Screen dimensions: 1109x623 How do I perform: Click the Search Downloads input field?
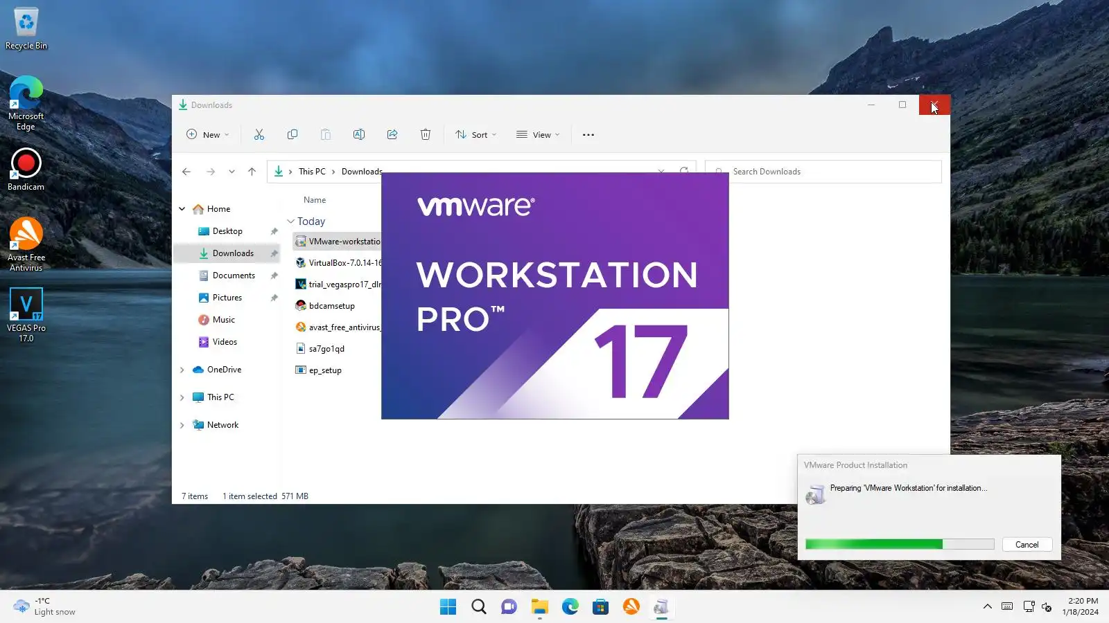pos(823,172)
